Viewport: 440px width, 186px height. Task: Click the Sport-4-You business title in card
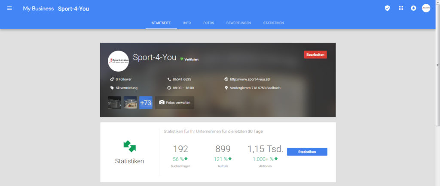pyautogui.click(x=154, y=57)
